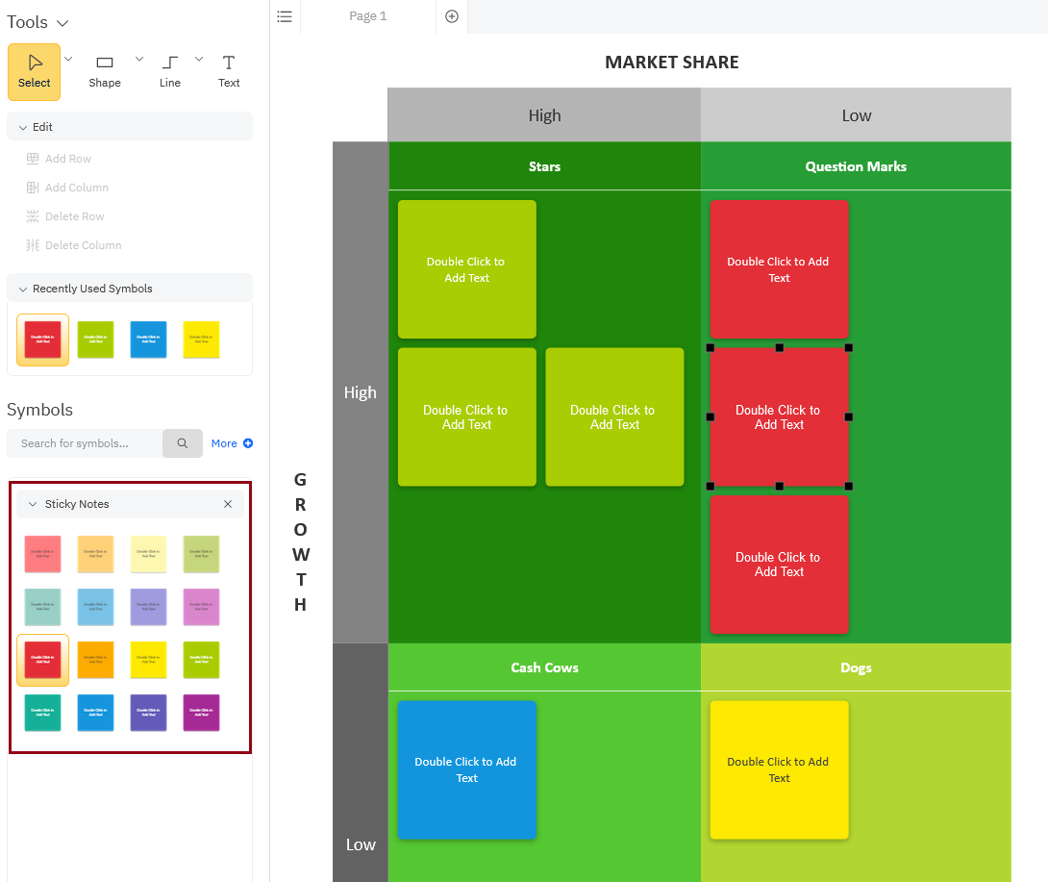Pick the orange sticky note symbol
This screenshot has height=882, width=1048.
pyautogui.click(x=95, y=660)
